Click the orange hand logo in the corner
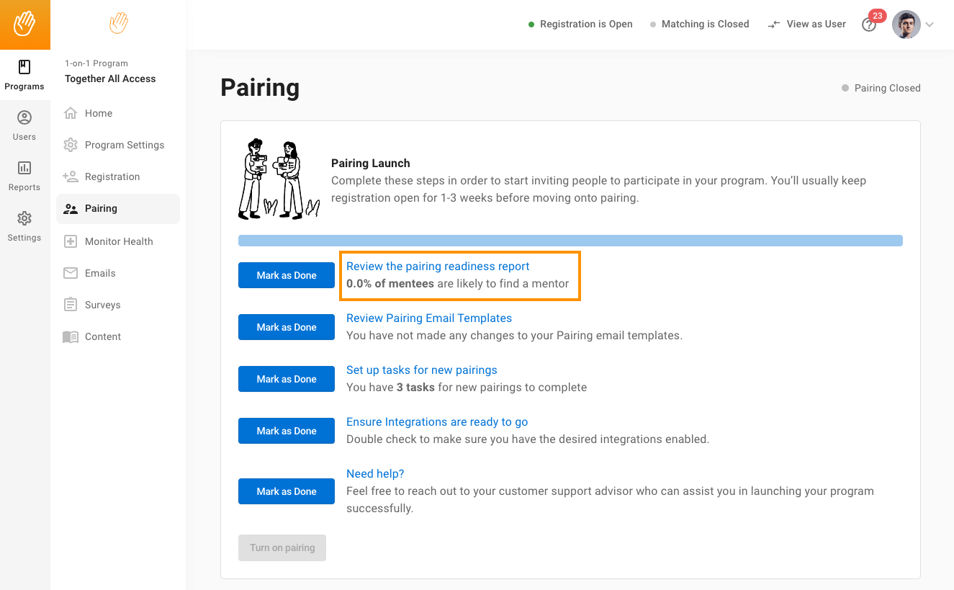The width and height of the screenshot is (954, 590). pyautogui.click(x=25, y=24)
